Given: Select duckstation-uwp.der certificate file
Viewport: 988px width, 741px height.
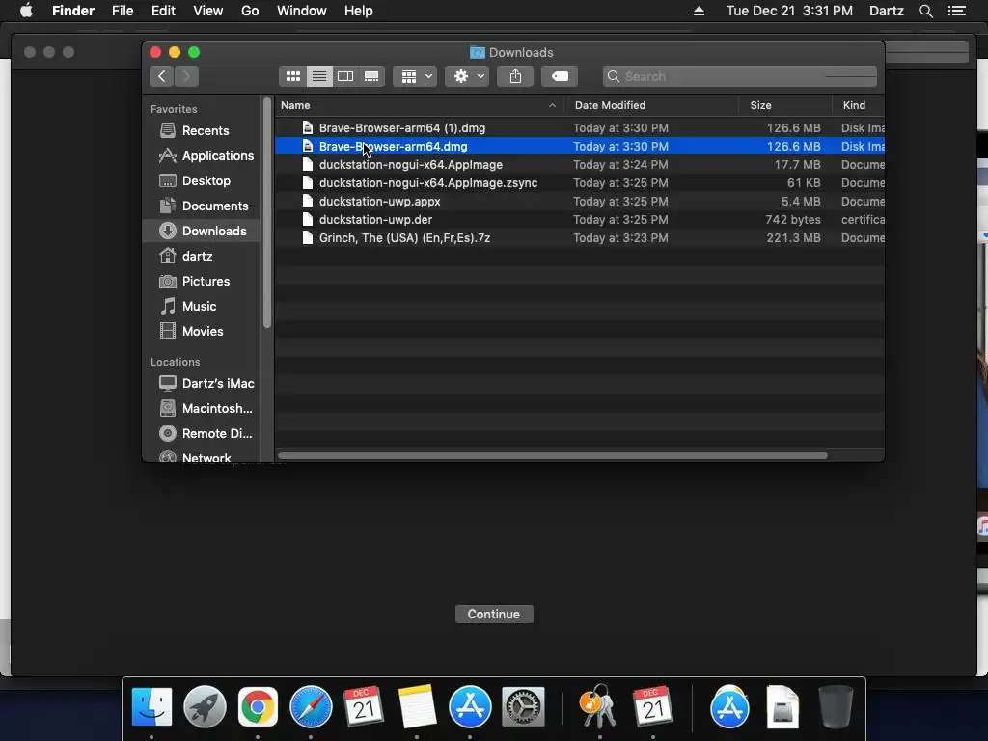Looking at the screenshot, I should tap(580, 219).
